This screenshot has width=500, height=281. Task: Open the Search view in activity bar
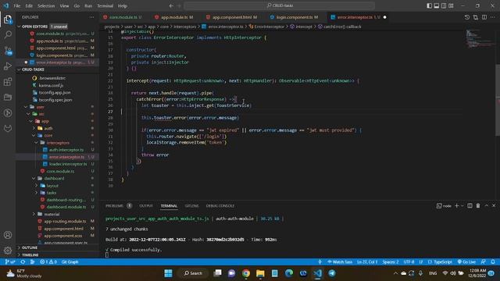pos(8,34)
